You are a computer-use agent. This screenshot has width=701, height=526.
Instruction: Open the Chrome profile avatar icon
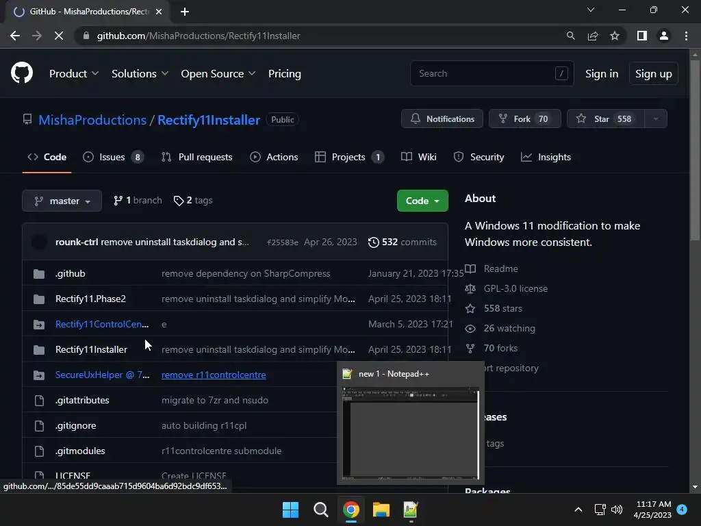click(x=664, y=36)
